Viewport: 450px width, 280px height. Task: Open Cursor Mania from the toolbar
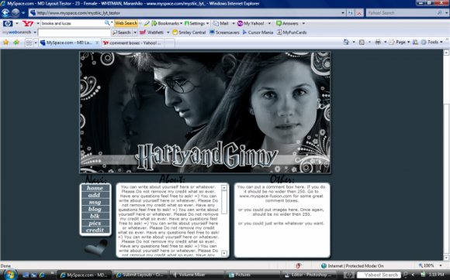(258, 32)
